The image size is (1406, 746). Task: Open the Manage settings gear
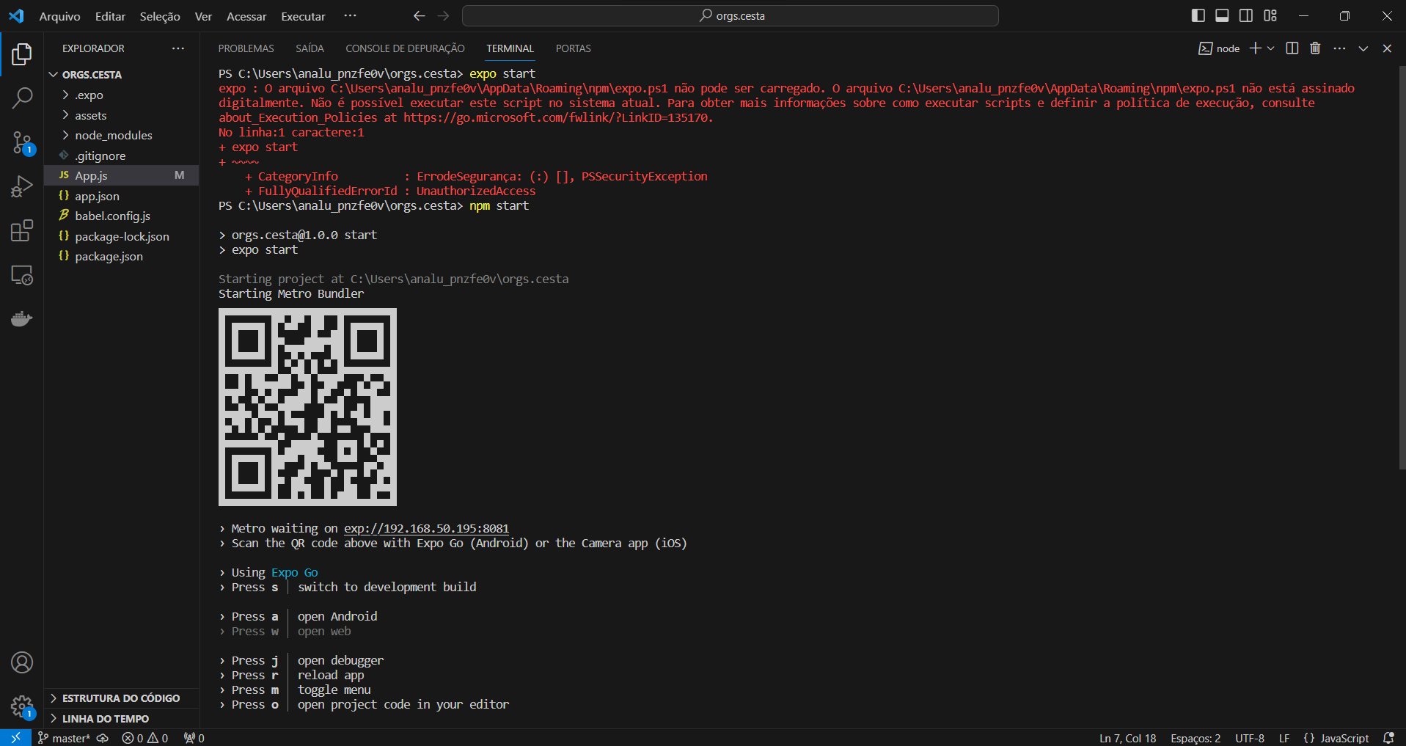22,706
